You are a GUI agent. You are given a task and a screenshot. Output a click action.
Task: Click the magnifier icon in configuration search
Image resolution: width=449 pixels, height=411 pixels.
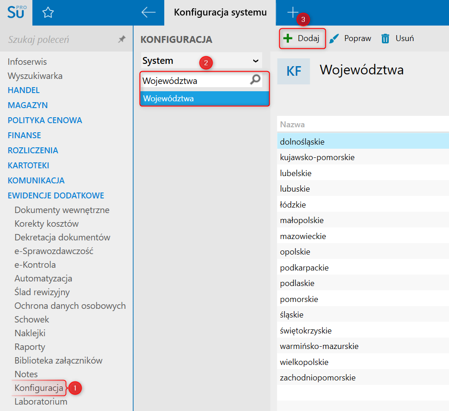click(x=255, y=80)
